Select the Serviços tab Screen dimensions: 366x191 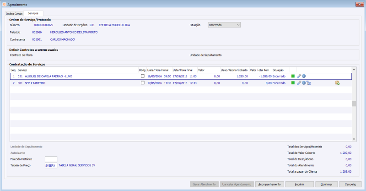33,13
